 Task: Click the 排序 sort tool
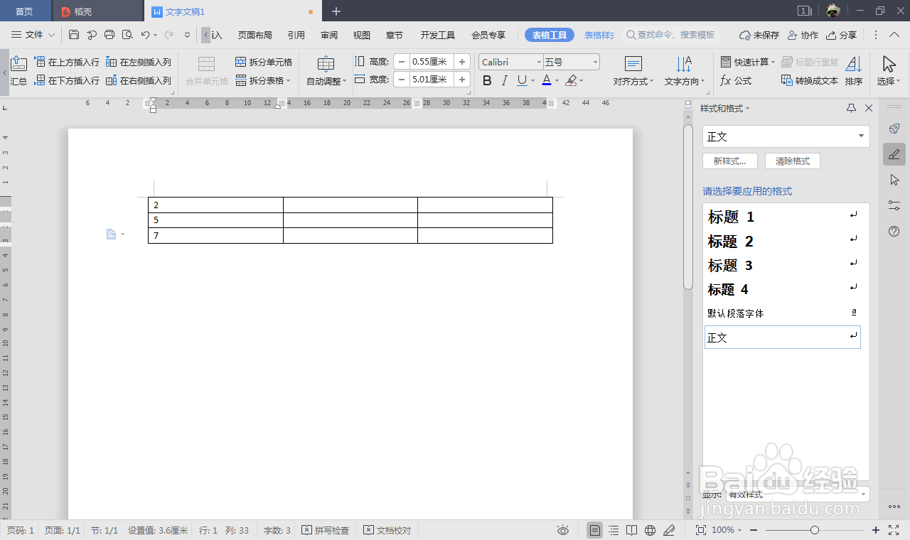[854, 72]
